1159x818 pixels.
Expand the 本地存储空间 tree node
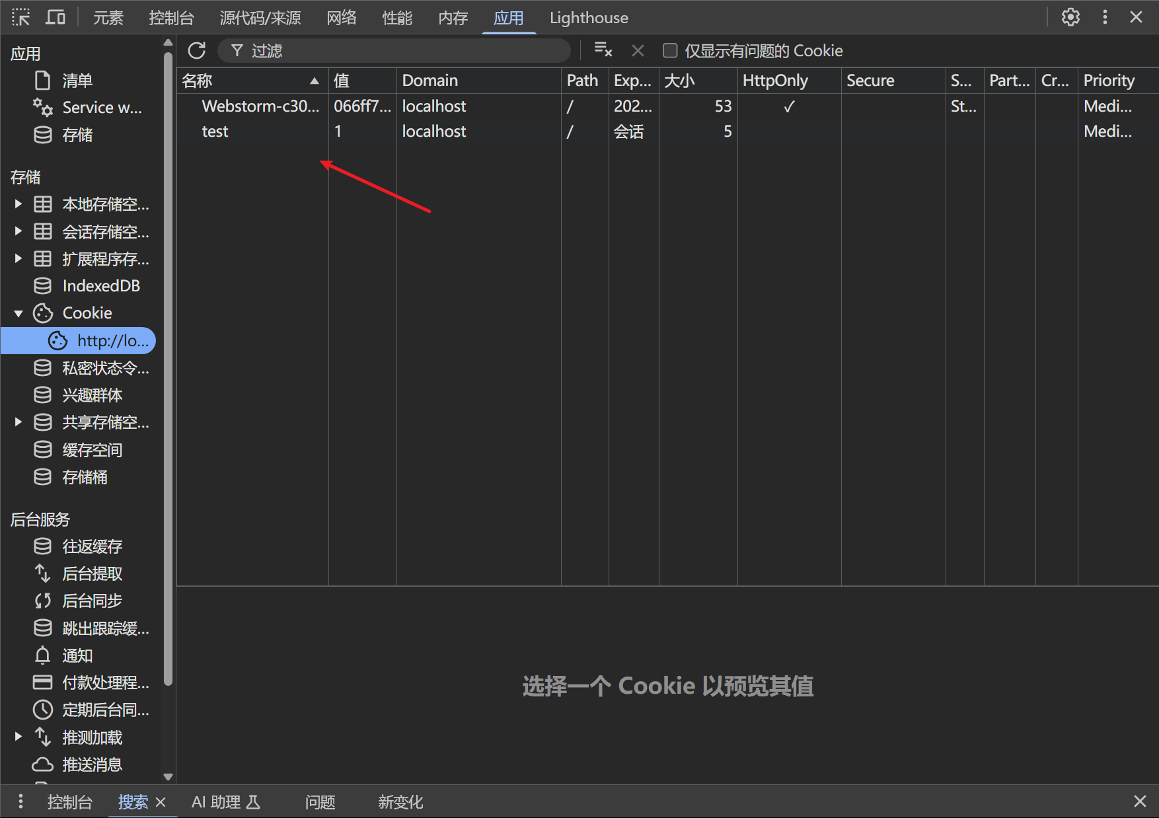(19, 204)
